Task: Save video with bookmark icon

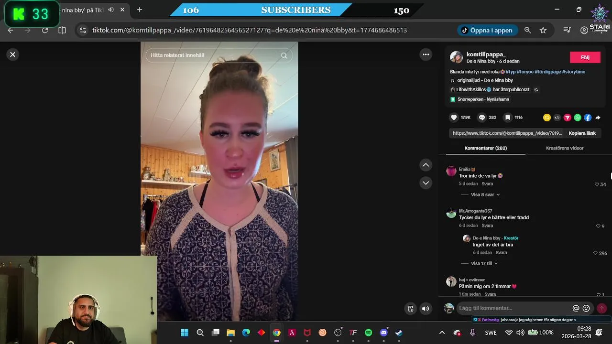Action: point(508,118)
